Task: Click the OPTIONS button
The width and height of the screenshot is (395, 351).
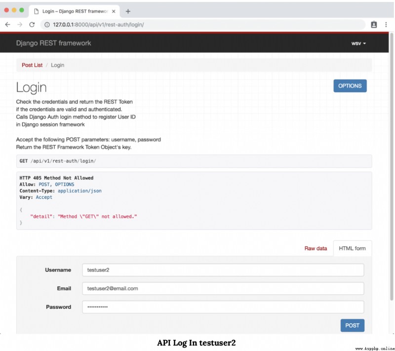Action: click(350, 86)
